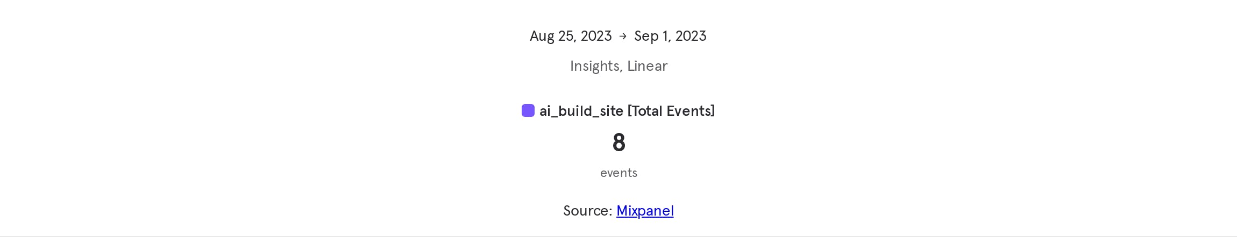Click the [Total Events] bracket text
Image resolution: width=1237 pixels, height=237 pixels.
(x=671, y=111)
